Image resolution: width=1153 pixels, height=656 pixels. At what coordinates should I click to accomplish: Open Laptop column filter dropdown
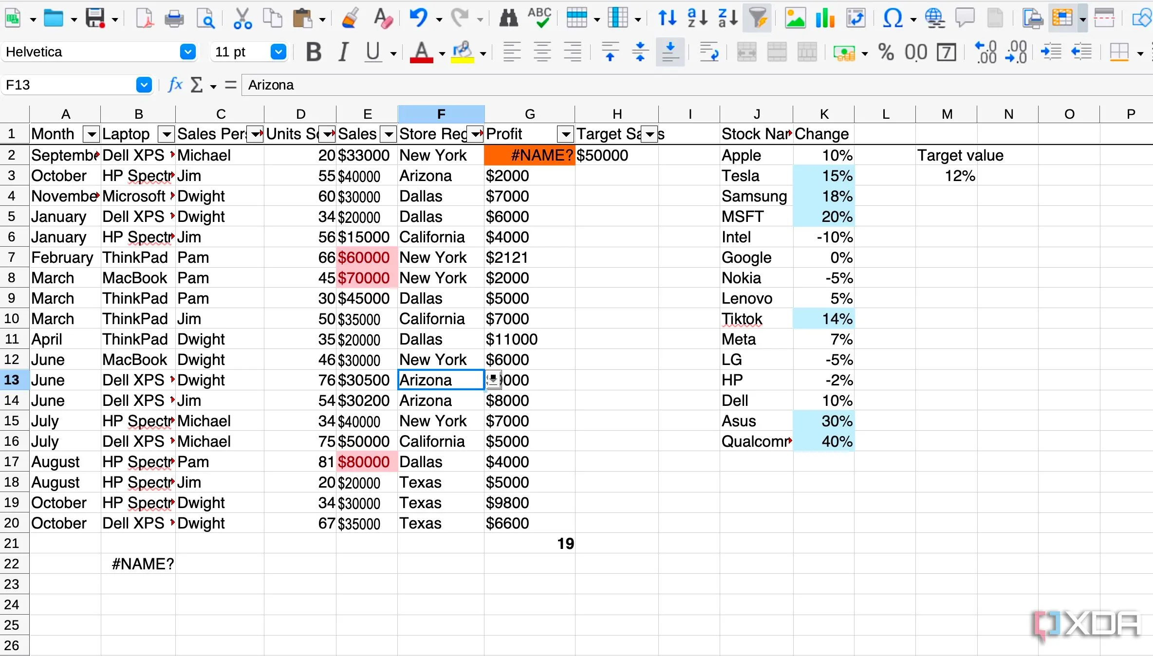click(x=167, y=134)
